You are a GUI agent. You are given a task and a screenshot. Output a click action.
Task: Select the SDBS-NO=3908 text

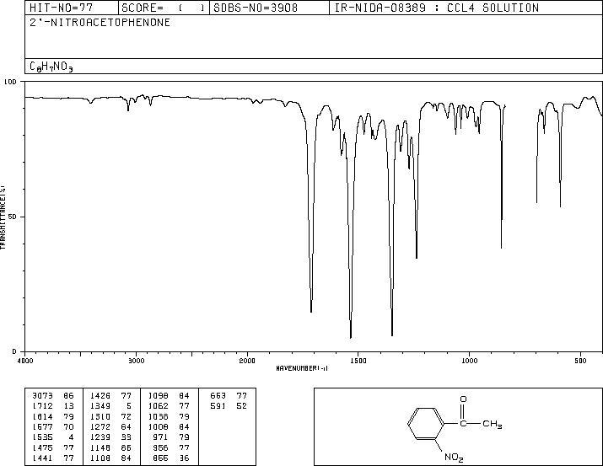256,8
